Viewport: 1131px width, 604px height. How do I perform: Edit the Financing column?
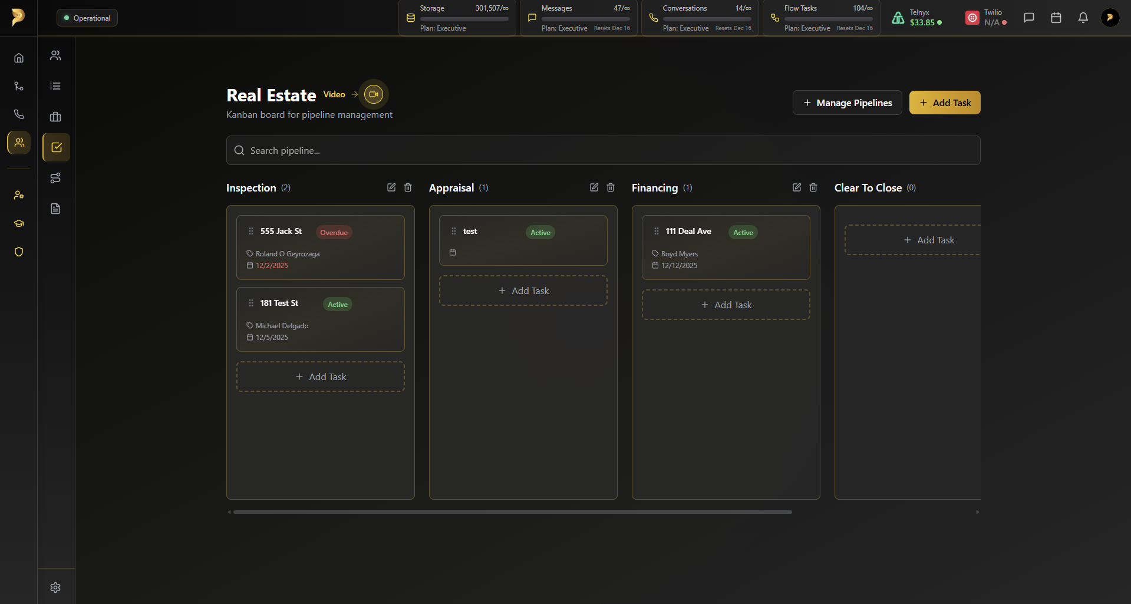click(797, 187)
